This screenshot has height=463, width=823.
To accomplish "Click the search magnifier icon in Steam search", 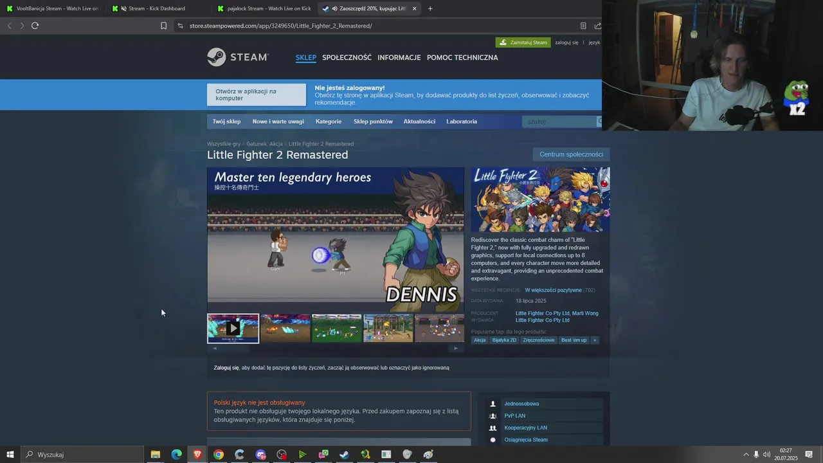I will (x=599, y=121).
